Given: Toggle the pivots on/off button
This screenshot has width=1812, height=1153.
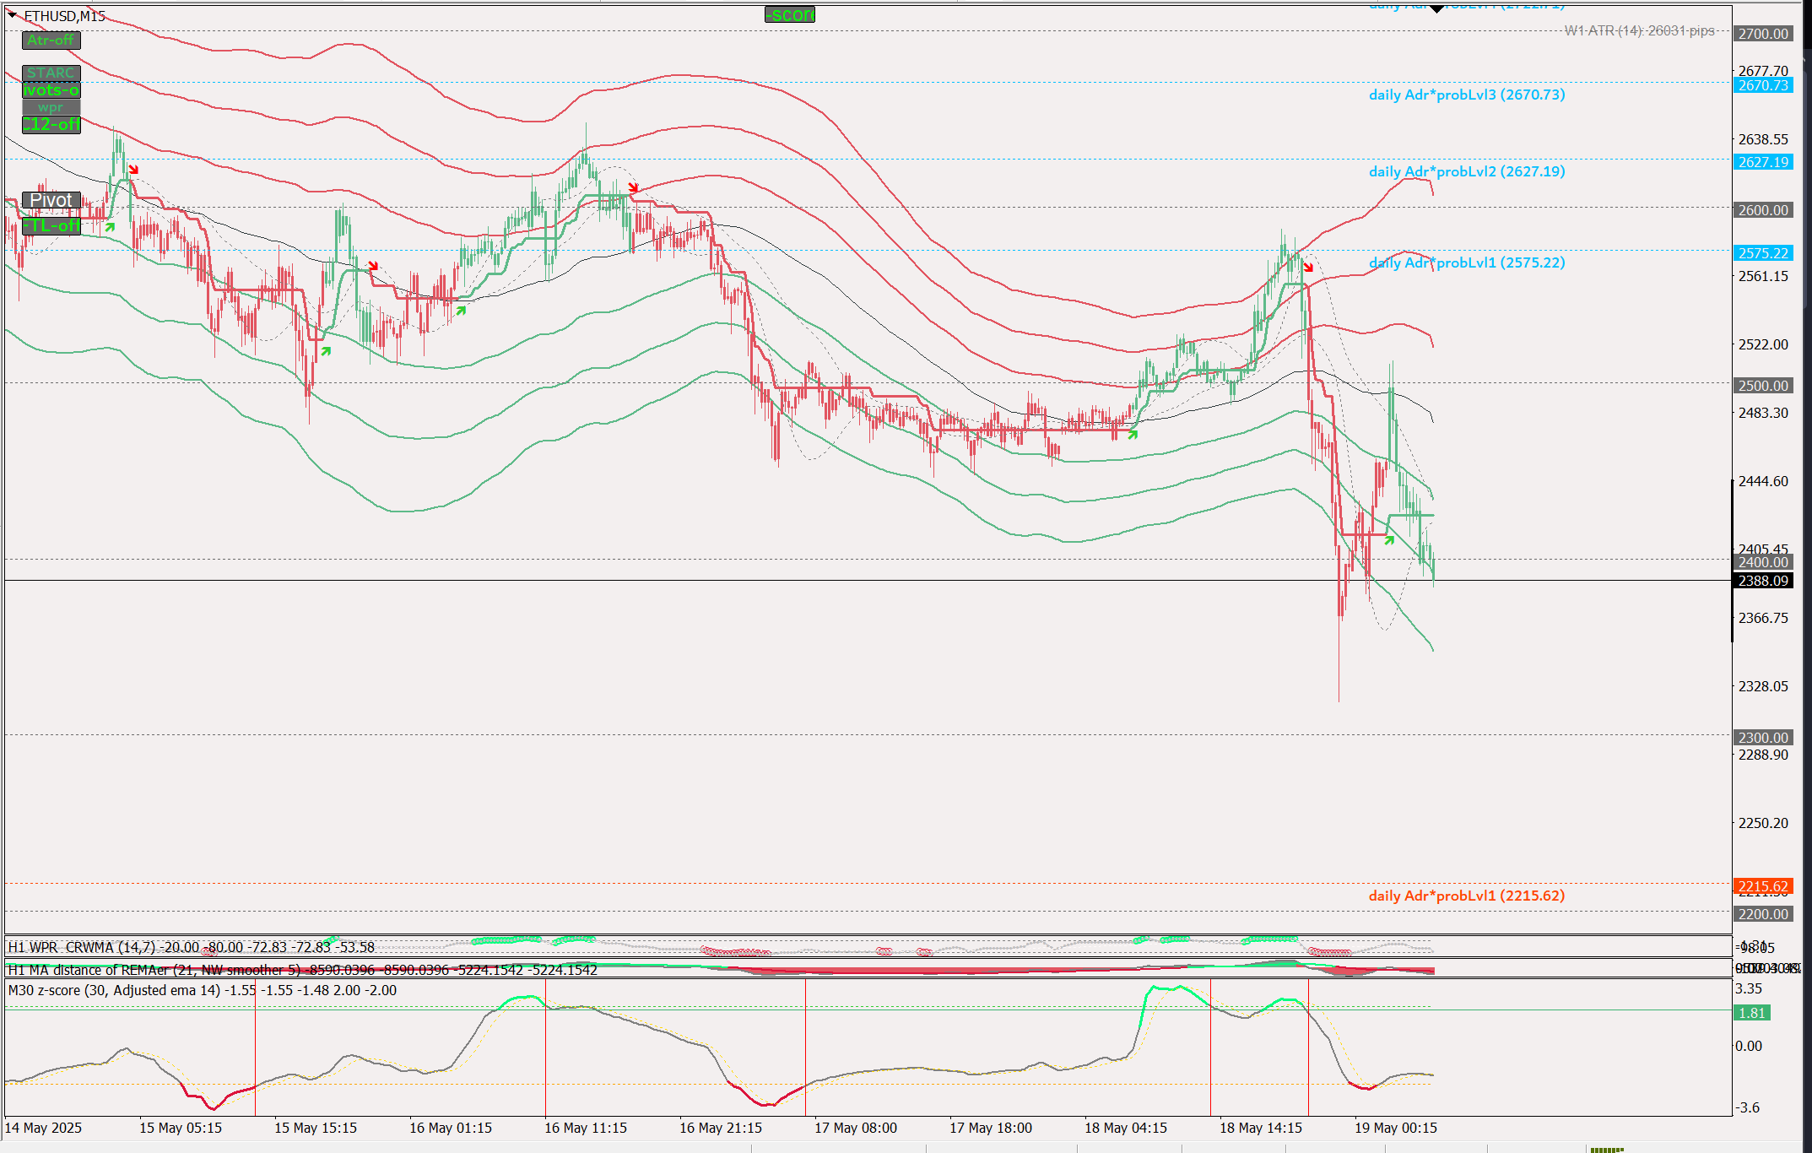Looking at the screenshot, I should tap(51, 90).
